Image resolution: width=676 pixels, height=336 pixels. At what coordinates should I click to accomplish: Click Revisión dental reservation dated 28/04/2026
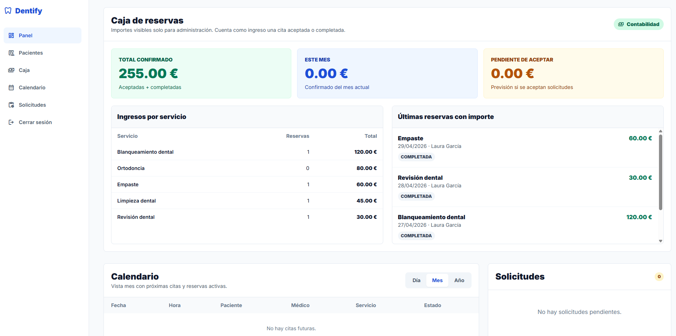click(x=525, y=187)
